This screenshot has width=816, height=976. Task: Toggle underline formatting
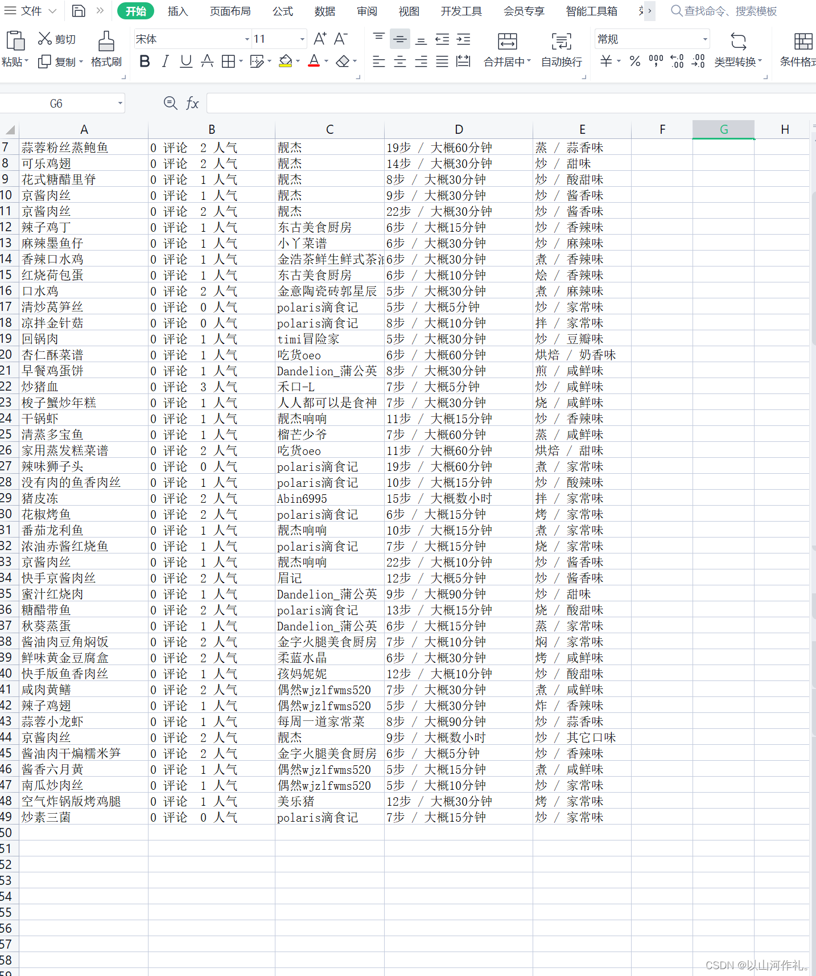click(186, 61)
